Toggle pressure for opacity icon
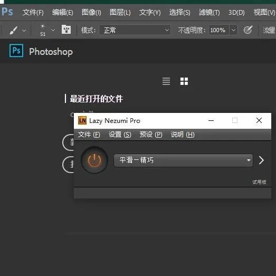This screenshot has width=276, height=276. coord(248,30)
